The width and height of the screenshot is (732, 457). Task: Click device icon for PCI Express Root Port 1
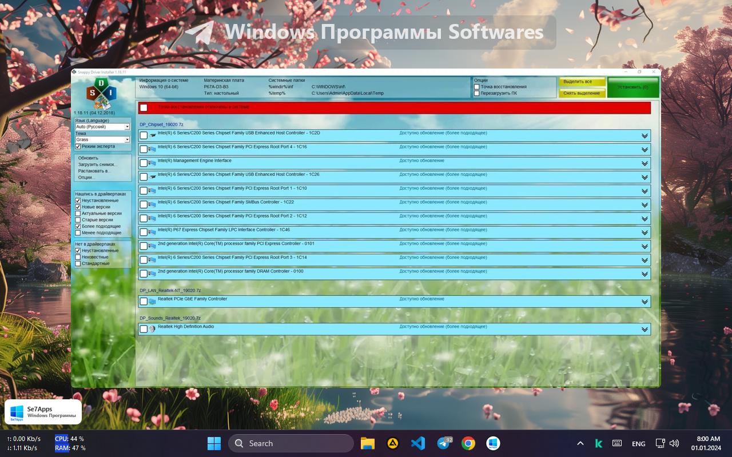(x=152, y=191)
